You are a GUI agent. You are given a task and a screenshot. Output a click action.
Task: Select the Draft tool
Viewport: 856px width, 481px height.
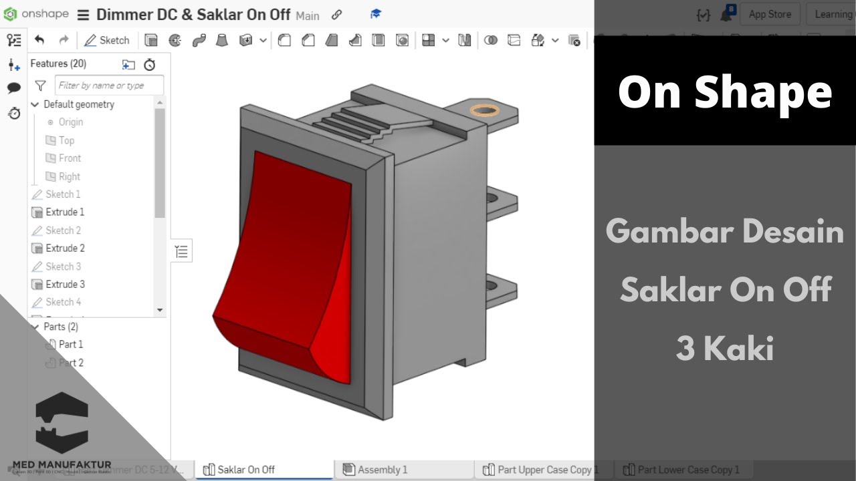tap(331, 40)
